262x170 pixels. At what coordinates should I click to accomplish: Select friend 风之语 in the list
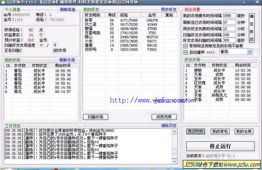tap(130, 24)
